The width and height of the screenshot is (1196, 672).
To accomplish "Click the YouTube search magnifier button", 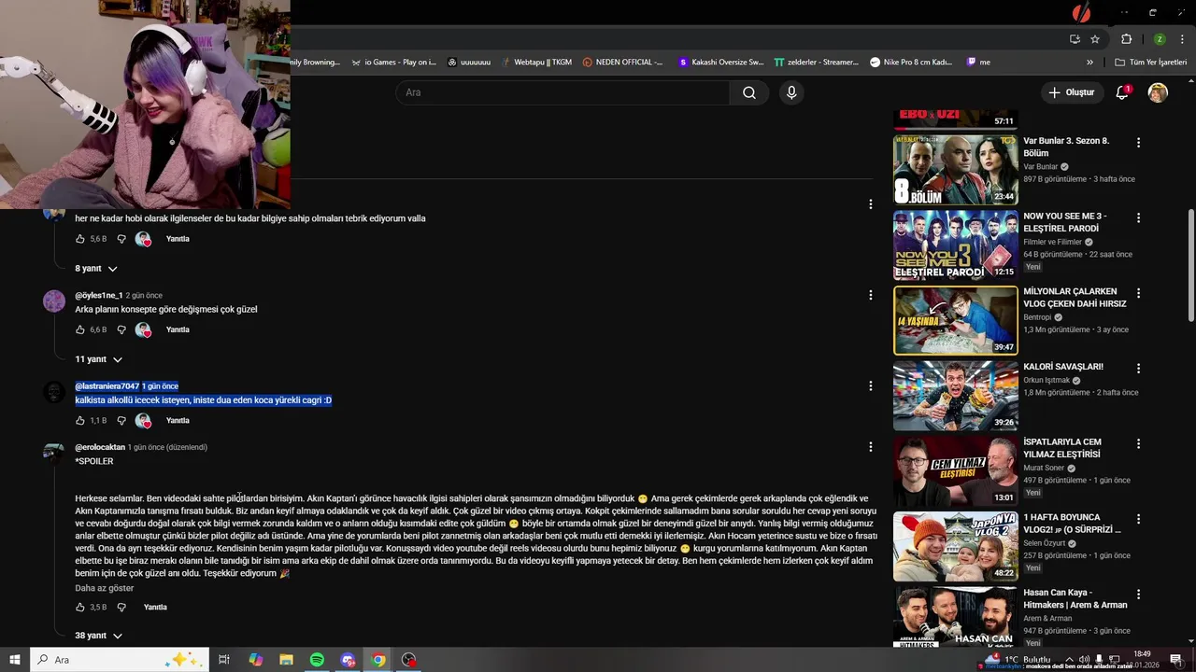I will coord(749,92).
